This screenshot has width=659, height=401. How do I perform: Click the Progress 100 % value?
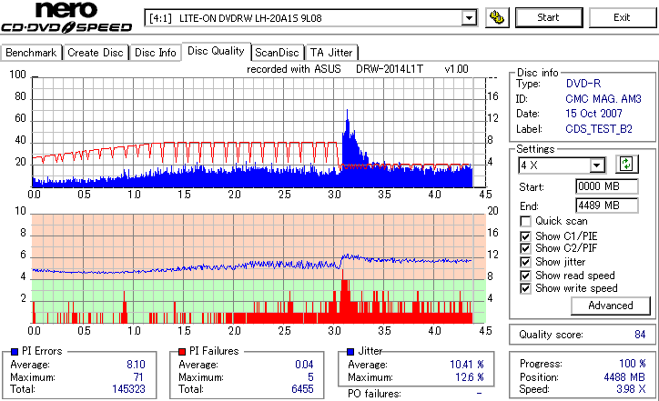click(x=632, y=364)
